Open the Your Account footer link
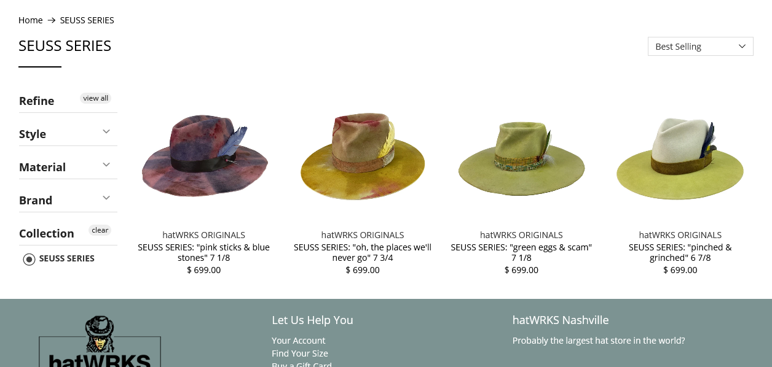This screenshot has width=772, height=367. click(298, 341)
